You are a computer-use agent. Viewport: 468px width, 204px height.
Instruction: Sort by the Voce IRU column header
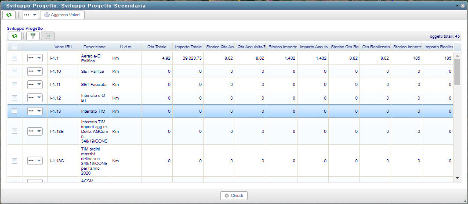(x=63, y=47)
